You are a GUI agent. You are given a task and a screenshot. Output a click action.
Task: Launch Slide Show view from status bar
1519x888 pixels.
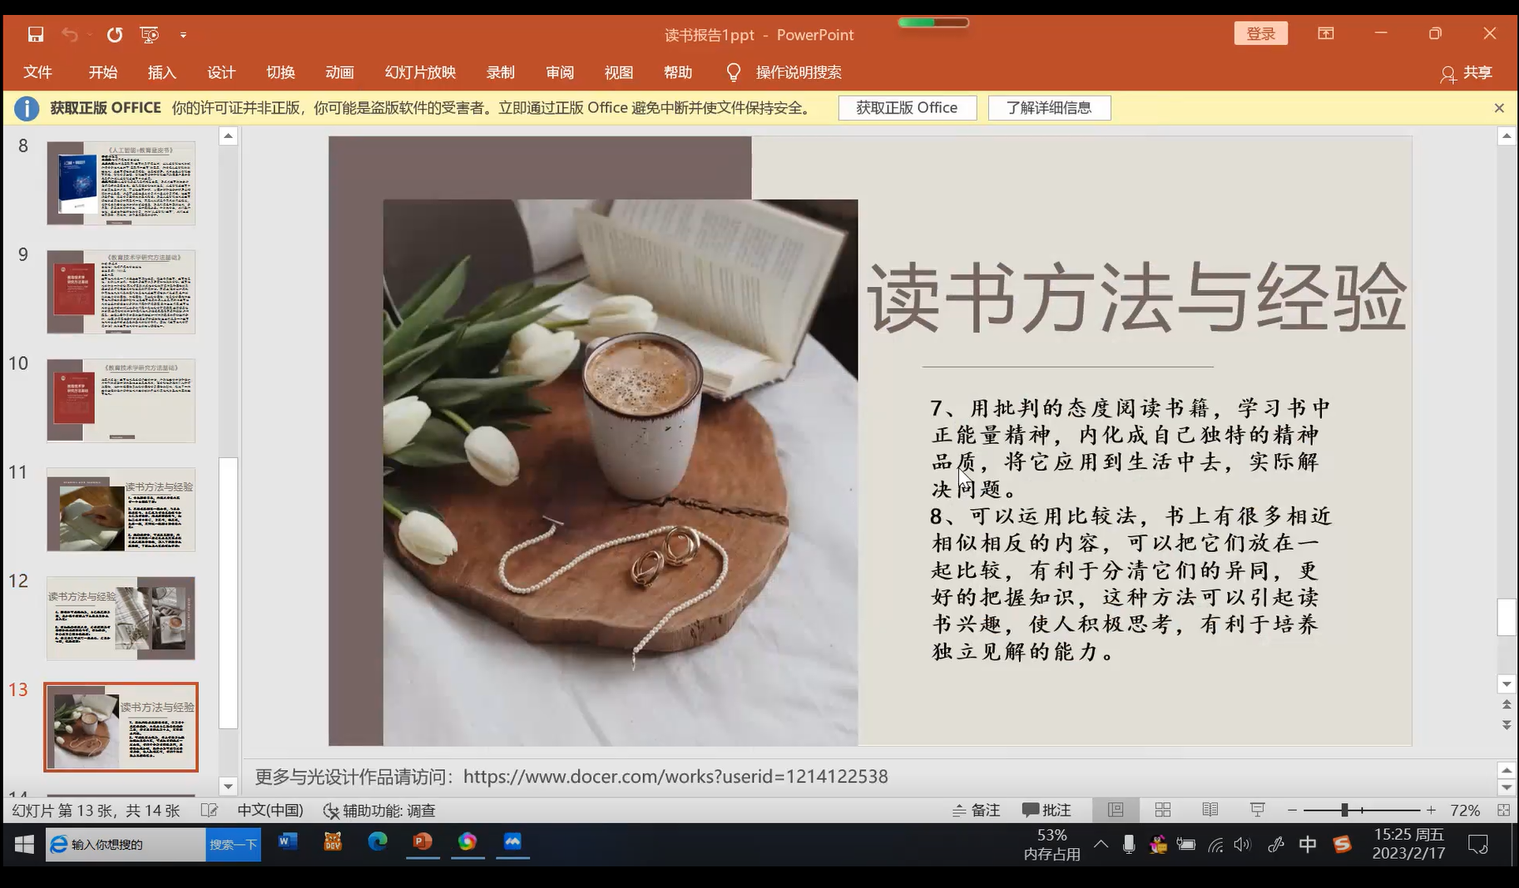(1257, 810)
